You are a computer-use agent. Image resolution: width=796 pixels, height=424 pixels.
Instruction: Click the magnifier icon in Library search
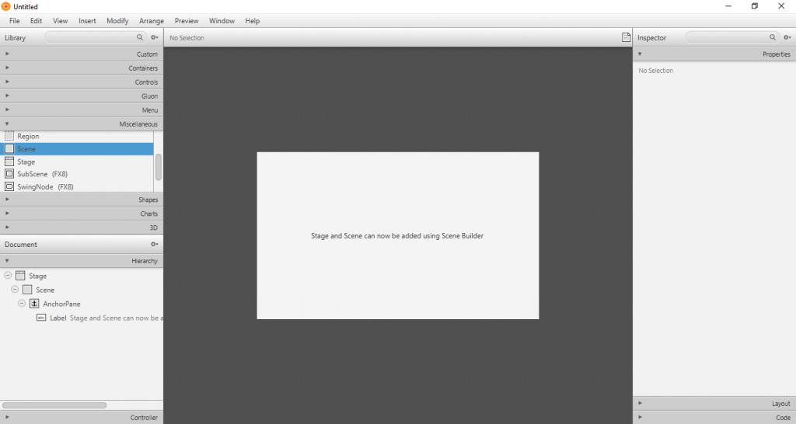tap(140, 37)
